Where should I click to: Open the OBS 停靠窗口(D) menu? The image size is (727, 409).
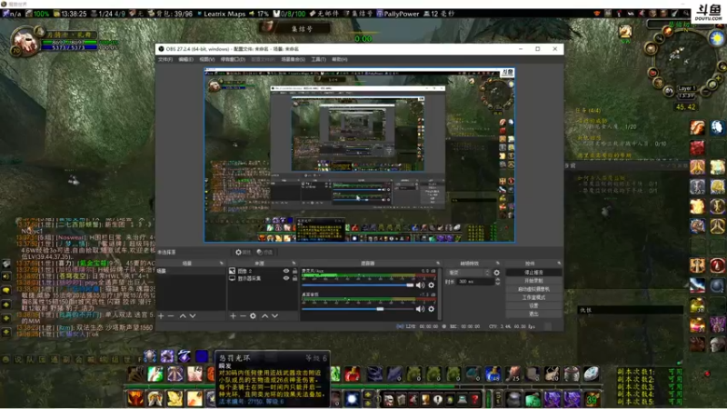click(x=233, y=59)
